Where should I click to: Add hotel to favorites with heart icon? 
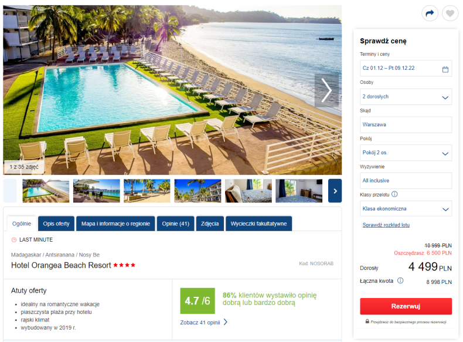pos(450,13)
